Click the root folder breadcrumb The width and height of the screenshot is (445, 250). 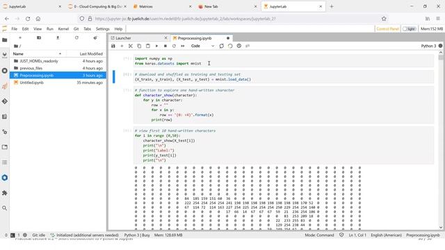tap(17, 46)
